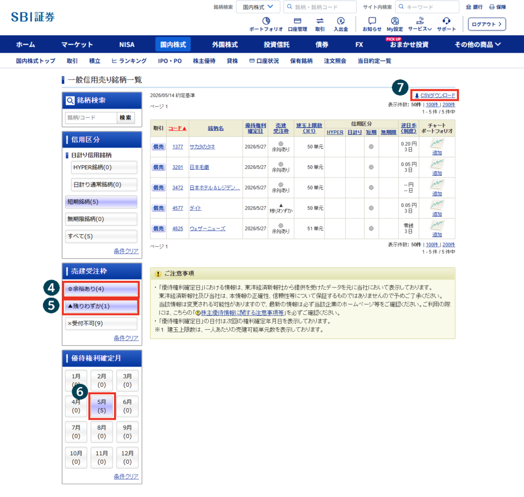Toggle the 残りわずか(1) filter
This screenshot has width=524, height=497.
coord(101,306)
